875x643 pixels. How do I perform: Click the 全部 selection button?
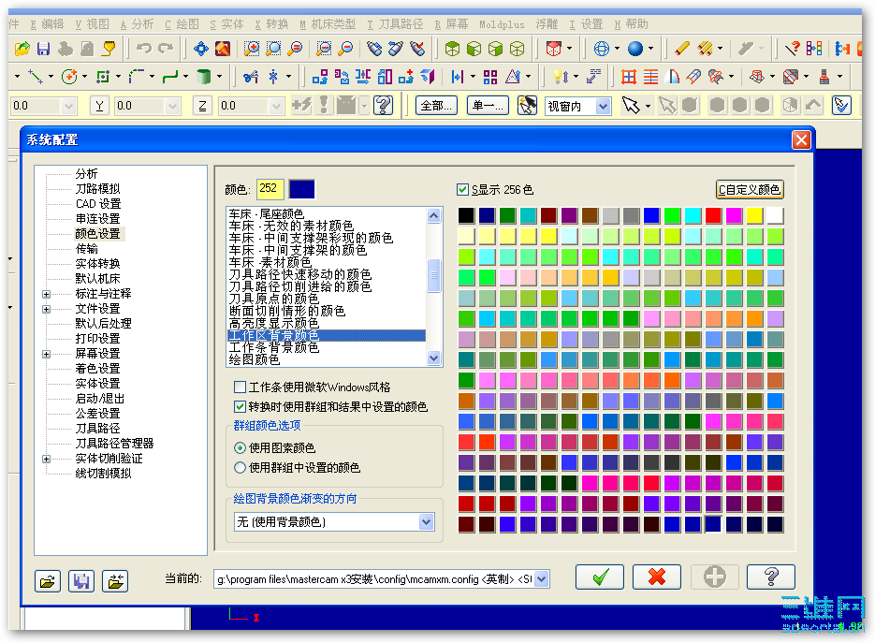point(436,106)
